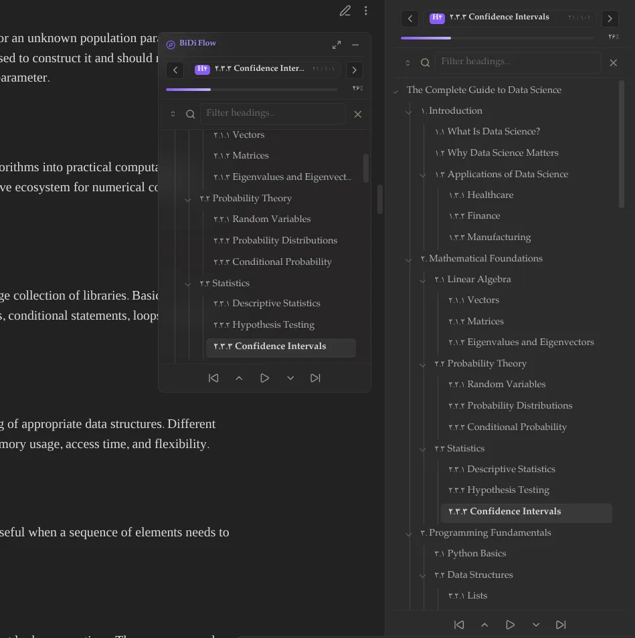
Task: Click the floating panel outline scrollbar
Action: [366, 169]
